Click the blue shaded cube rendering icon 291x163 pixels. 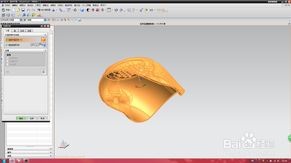tap(82, 10)
